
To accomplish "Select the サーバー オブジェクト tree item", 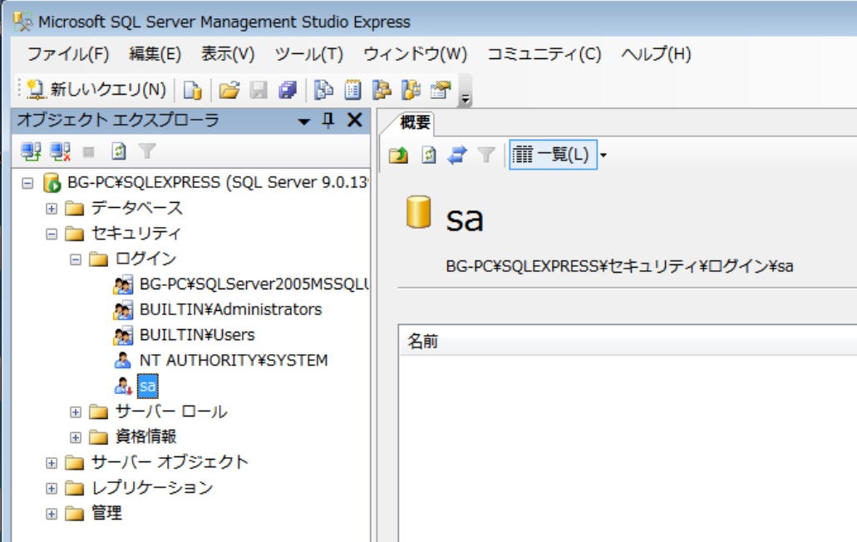I will click(x=170, y=462).
